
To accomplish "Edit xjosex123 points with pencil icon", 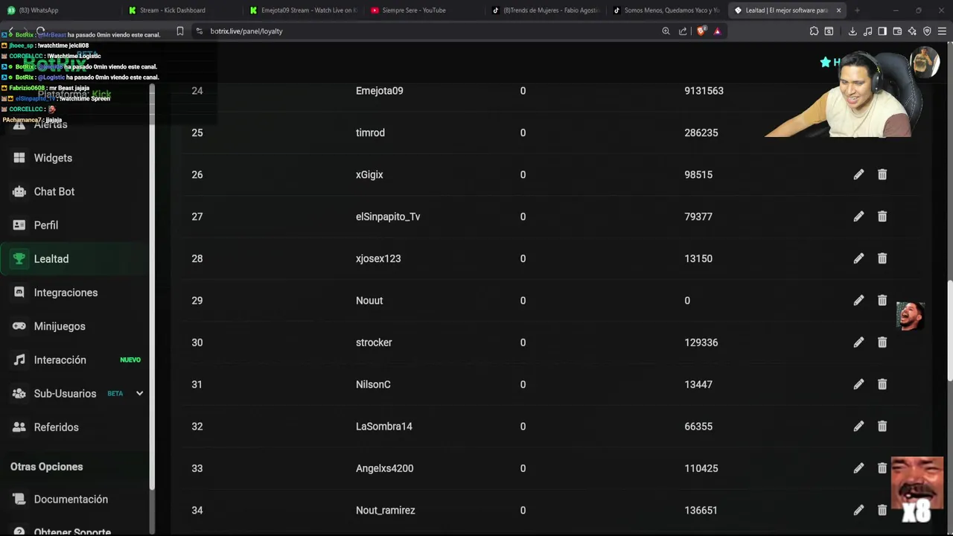I will [858, 258].
